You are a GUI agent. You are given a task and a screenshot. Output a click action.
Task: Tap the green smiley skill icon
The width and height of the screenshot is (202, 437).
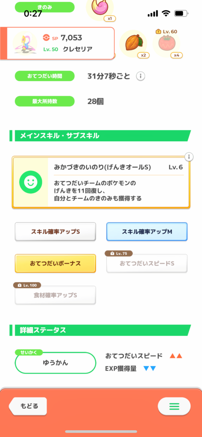point(30,183)
